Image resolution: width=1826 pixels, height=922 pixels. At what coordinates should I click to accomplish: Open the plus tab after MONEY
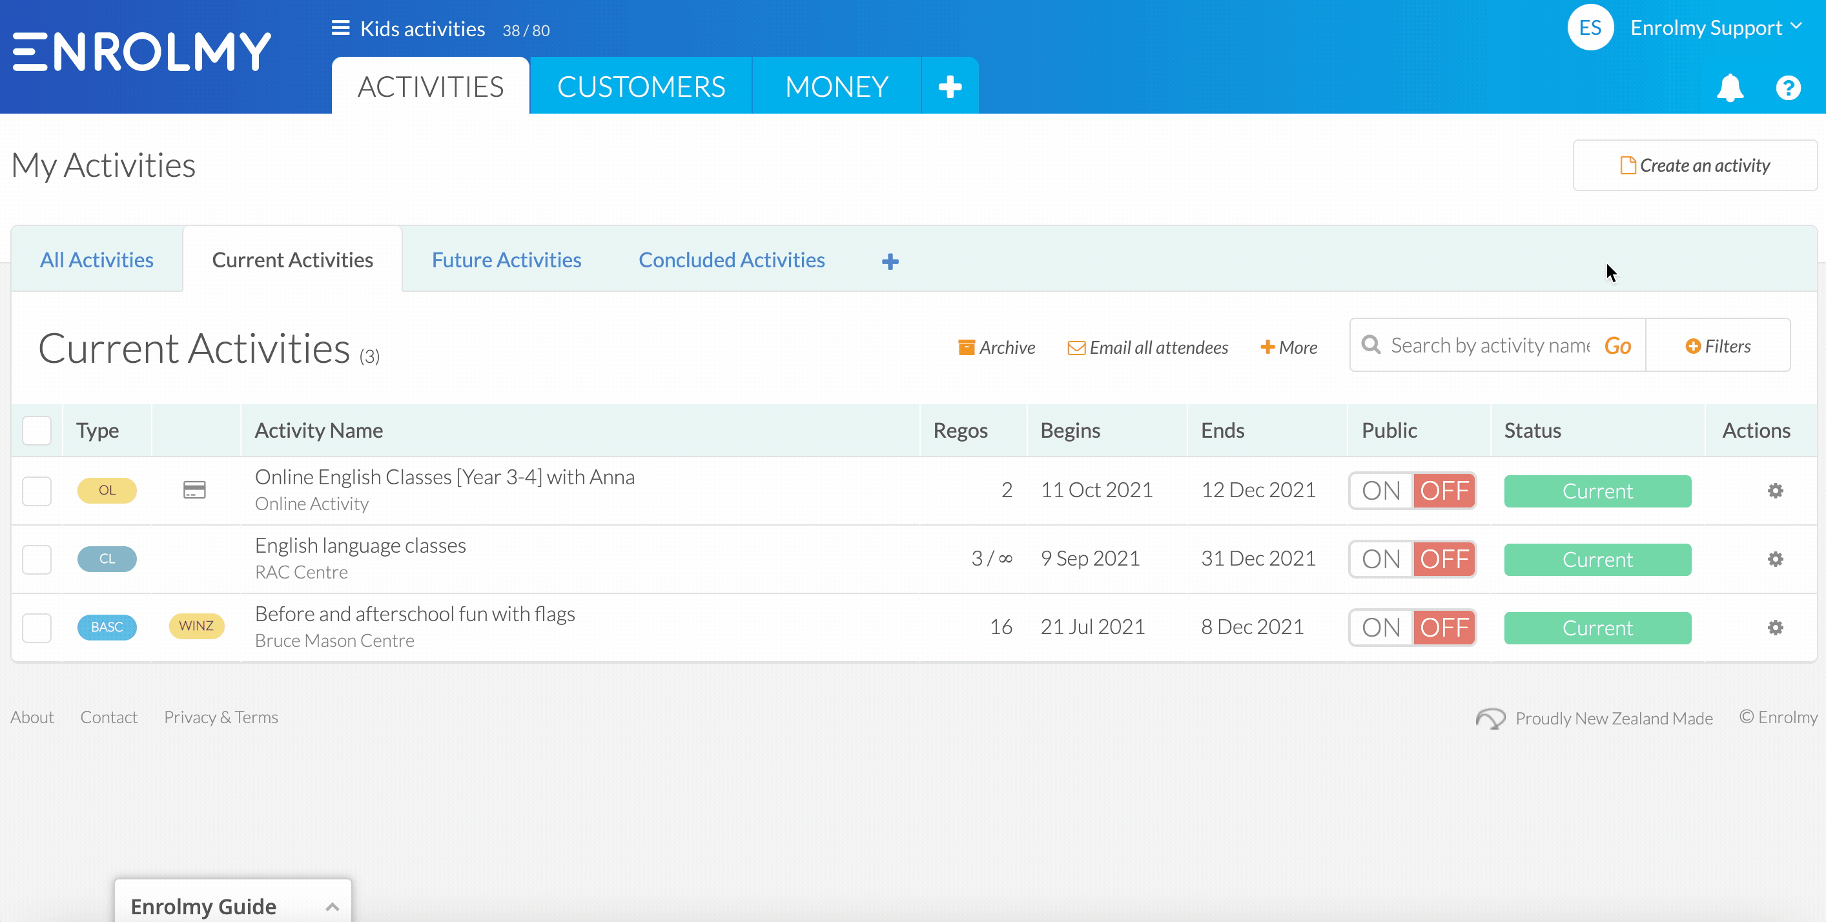(950, 87)
